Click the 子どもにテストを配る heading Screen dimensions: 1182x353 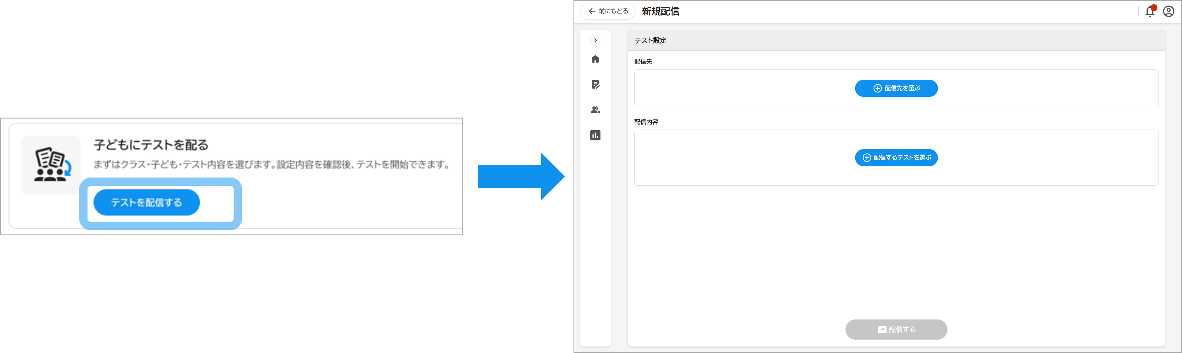pos(151,145)
